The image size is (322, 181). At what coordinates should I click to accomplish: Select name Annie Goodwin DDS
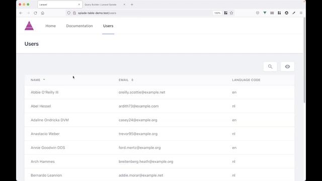point(48,147)
